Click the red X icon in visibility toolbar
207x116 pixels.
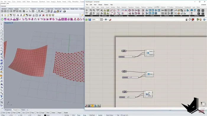[x=43, y=15]
